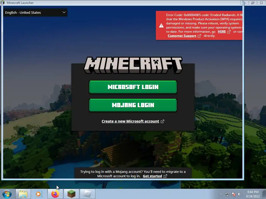Open the HERE link in the error banner

(x=222, y=32)
